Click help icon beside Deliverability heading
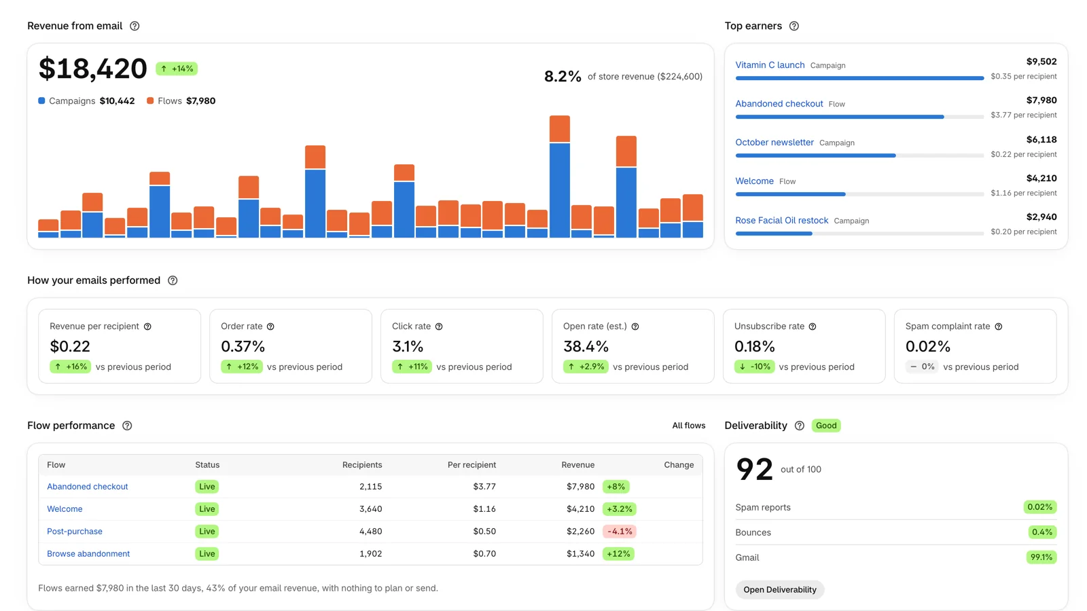1087x611 pixels. click(x=800, y=426)
